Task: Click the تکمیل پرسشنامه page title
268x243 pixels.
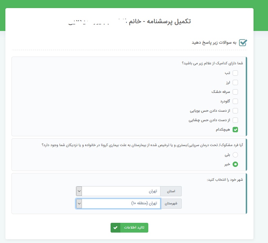Action: [x=130, y=21]
